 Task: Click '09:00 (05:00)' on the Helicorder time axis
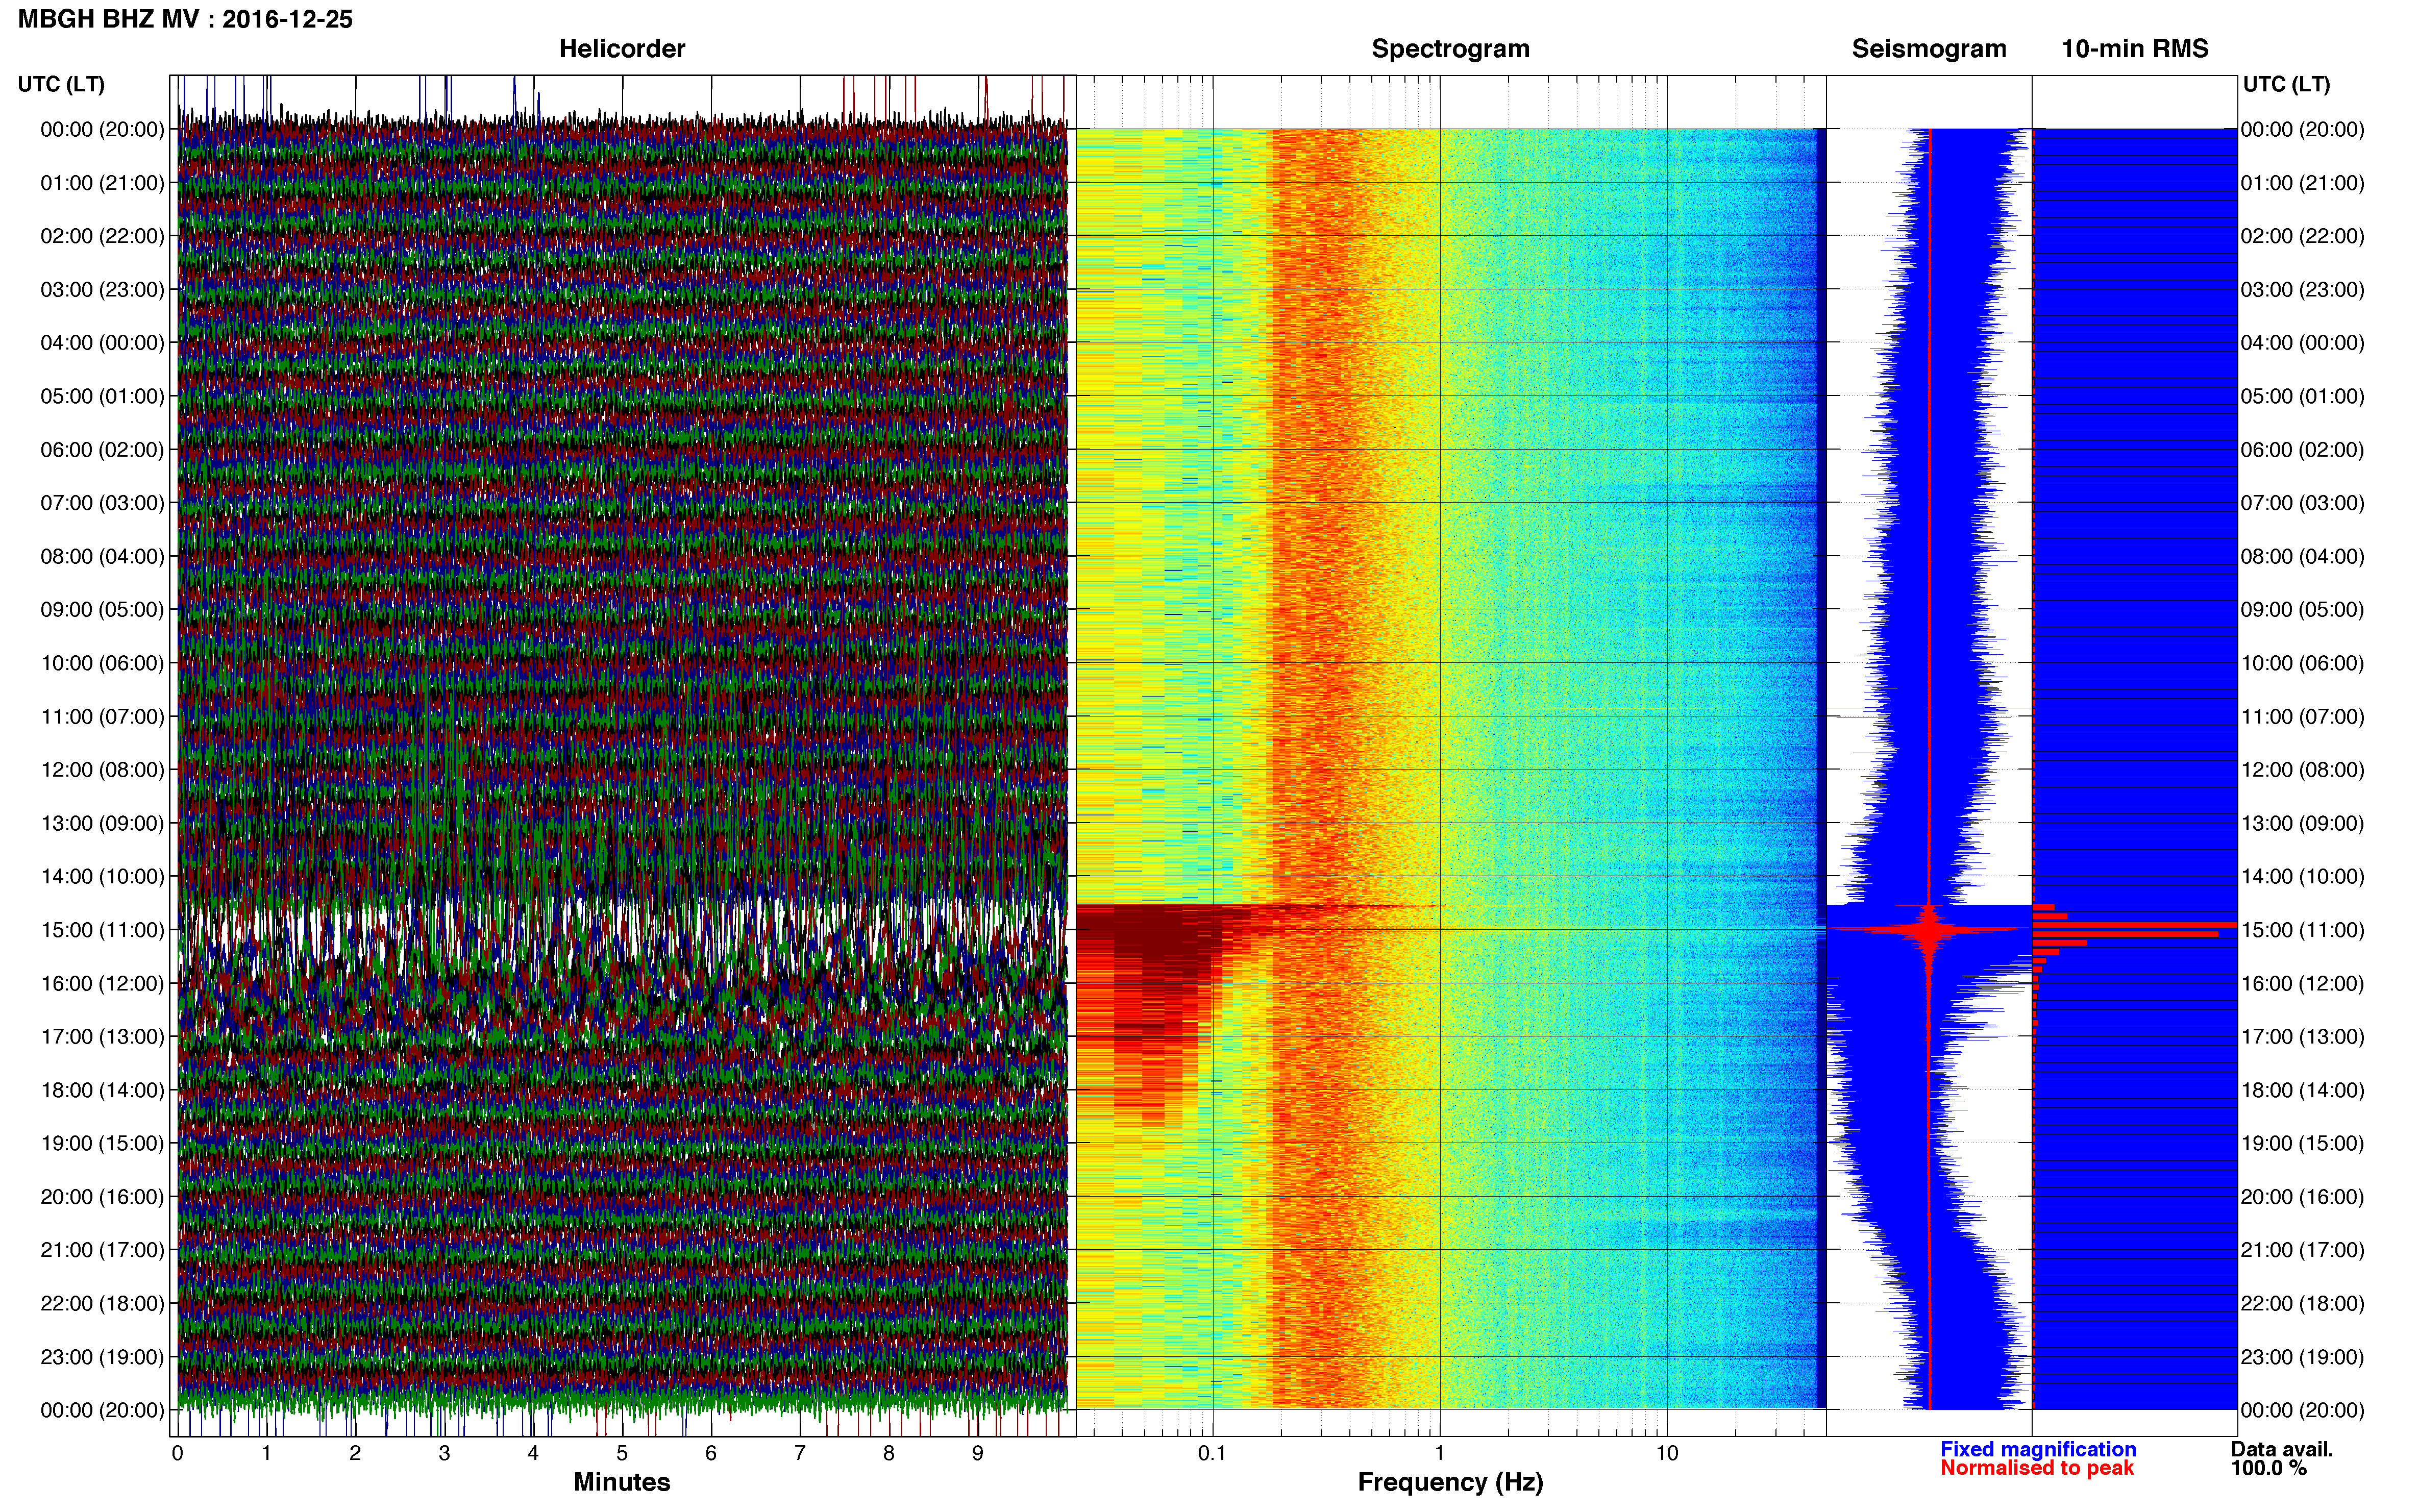click(x=102, y=610)
